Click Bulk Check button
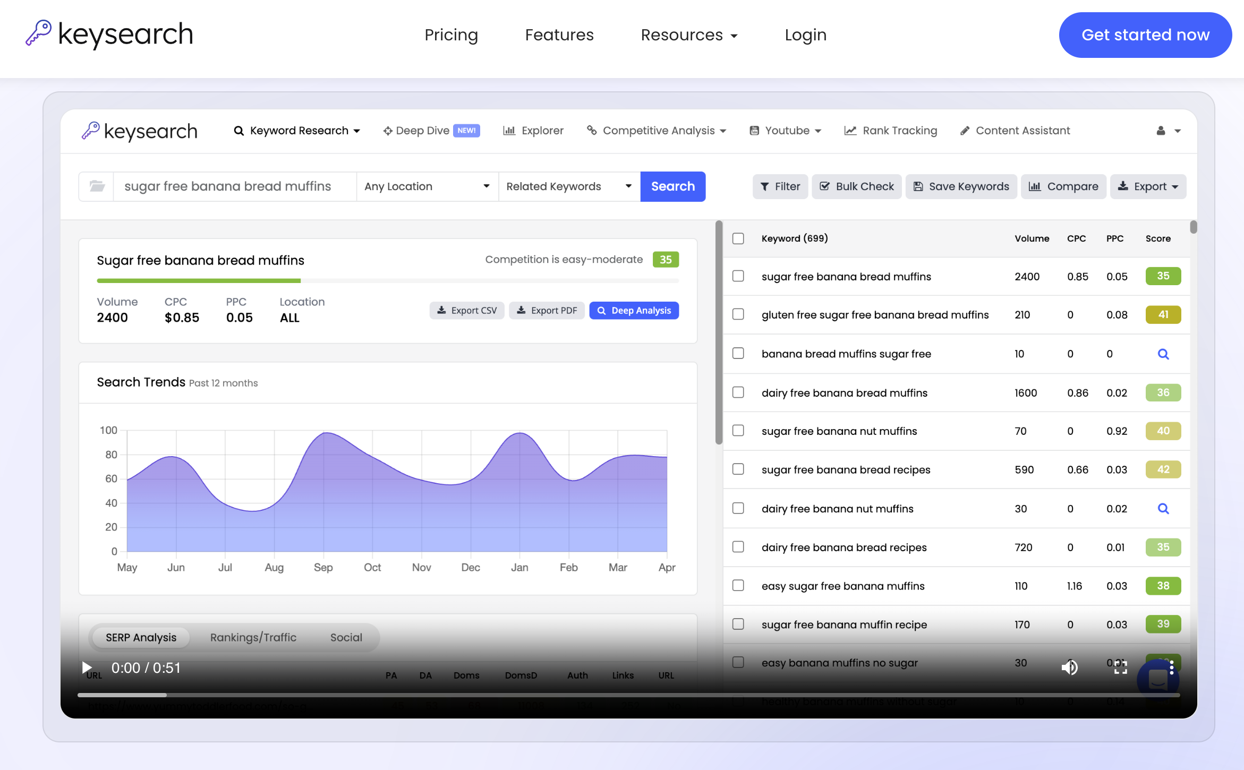Screen dimensions: 1244x770 856,186
